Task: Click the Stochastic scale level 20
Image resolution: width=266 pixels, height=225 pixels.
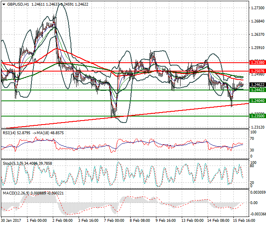Action: tap(252, 183)
